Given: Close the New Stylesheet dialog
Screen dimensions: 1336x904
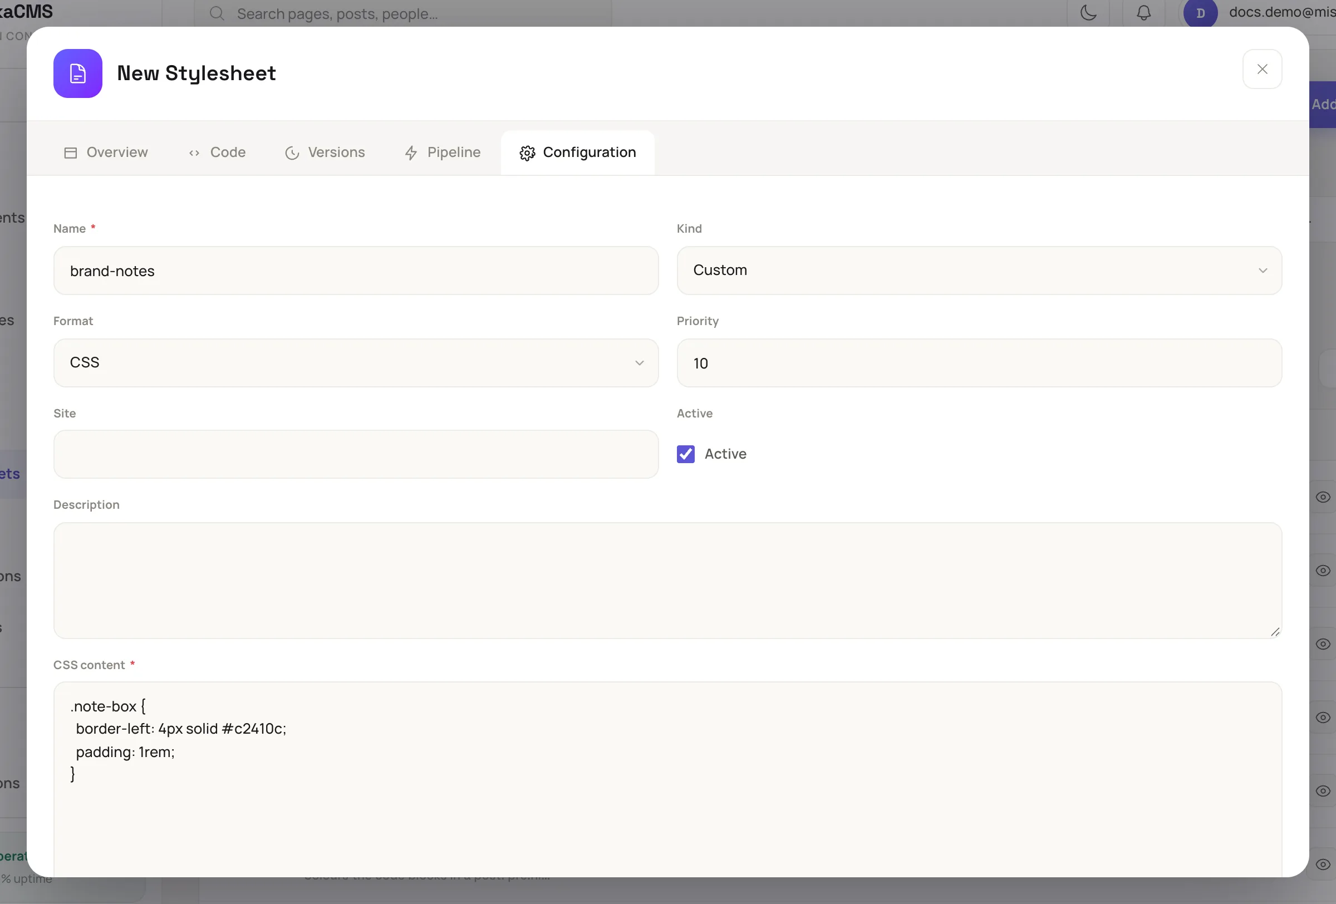Looking at the screenshot, I should (x=1262, y=70).
